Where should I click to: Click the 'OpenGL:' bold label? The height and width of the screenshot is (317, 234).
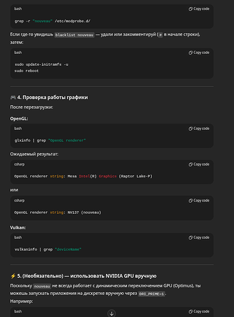point(19,119)
